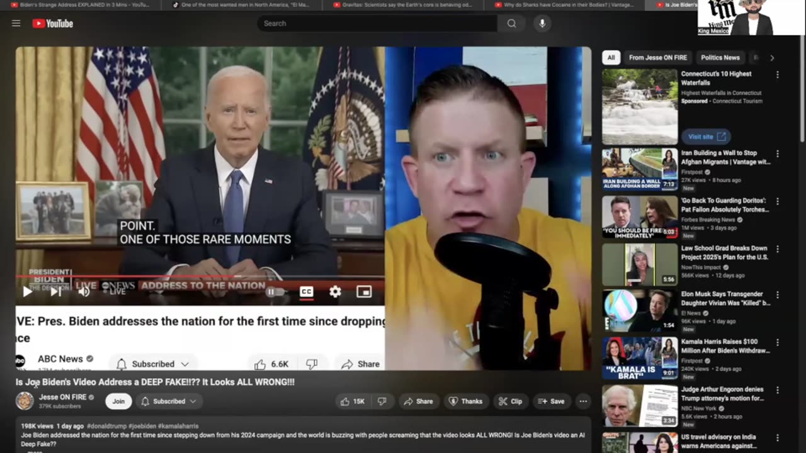The width and height of the screenshot is (806, 453).
Task: Open Kamala Harris Raises $100 Million video
Action: 640,358
